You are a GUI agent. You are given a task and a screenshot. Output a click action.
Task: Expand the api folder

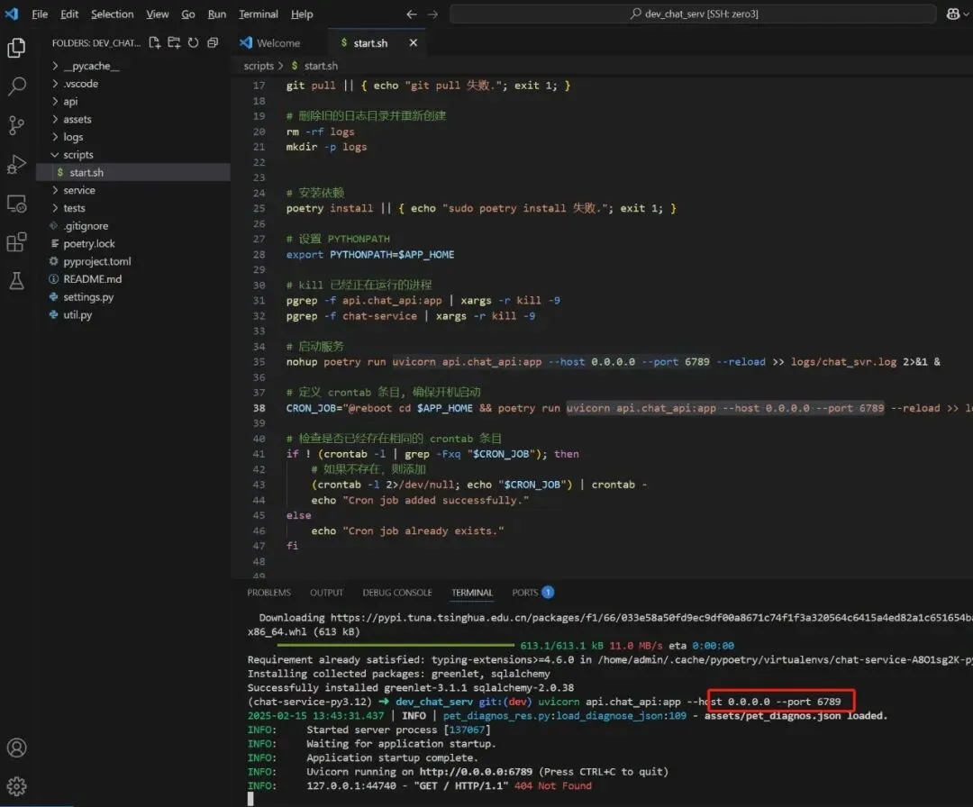click(x=133, y=101)
